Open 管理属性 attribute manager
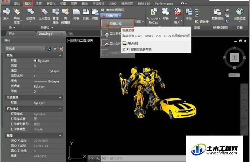 [x=56, y=16]
